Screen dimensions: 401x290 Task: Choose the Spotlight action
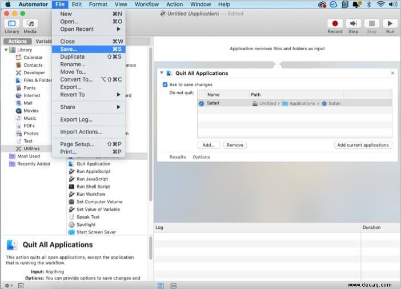(86, 224)
